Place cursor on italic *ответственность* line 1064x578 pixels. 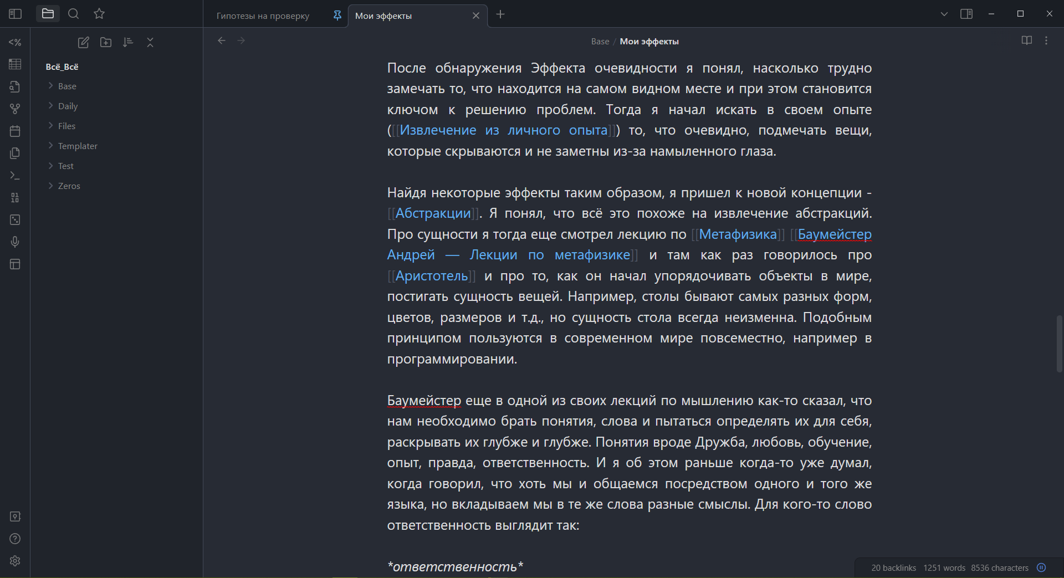coord(455,567)
